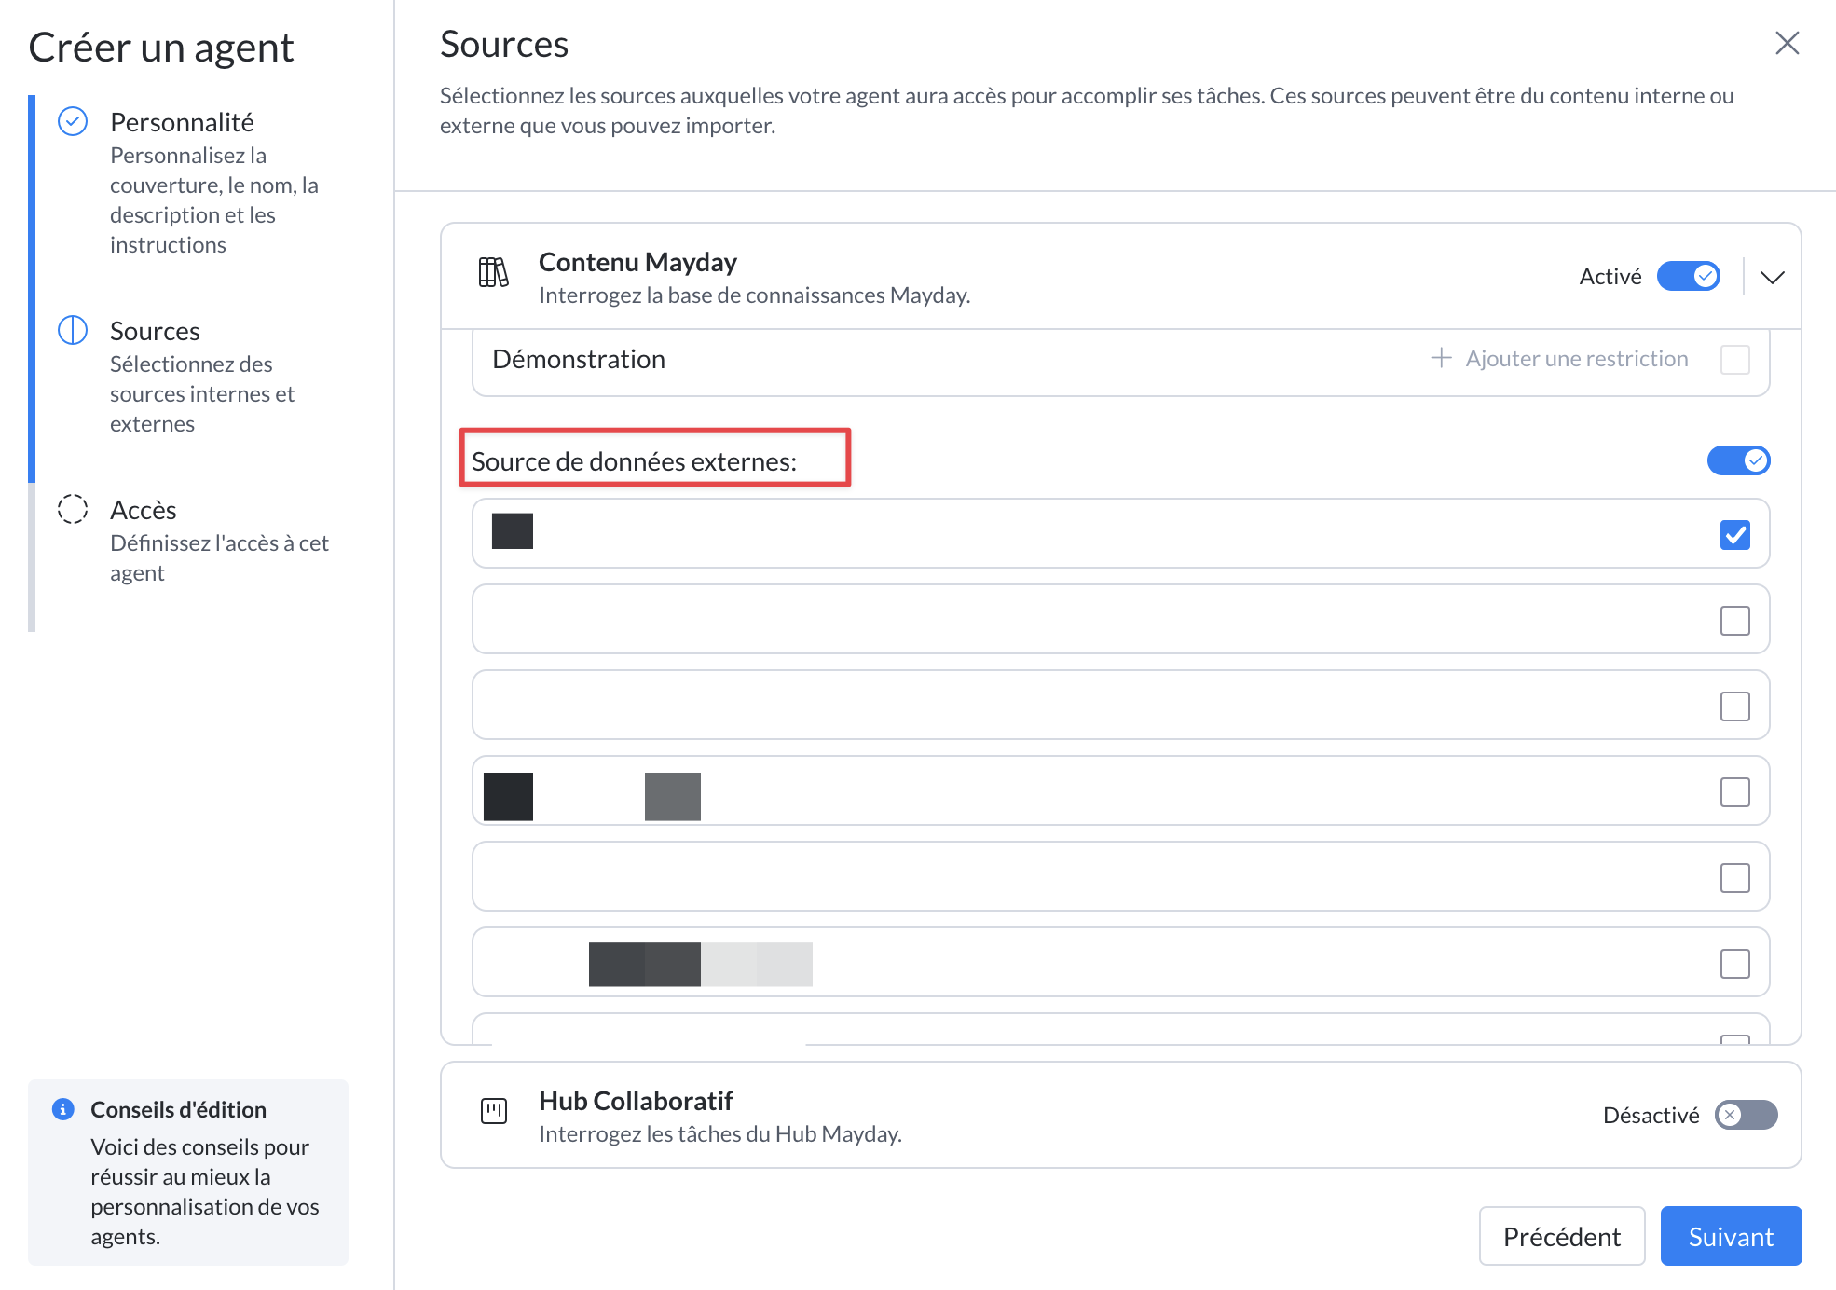The width and height of the screenshot is (1836, 1290).
Task: Click the Hub Collaboratif board icon
Action: 493,1110
